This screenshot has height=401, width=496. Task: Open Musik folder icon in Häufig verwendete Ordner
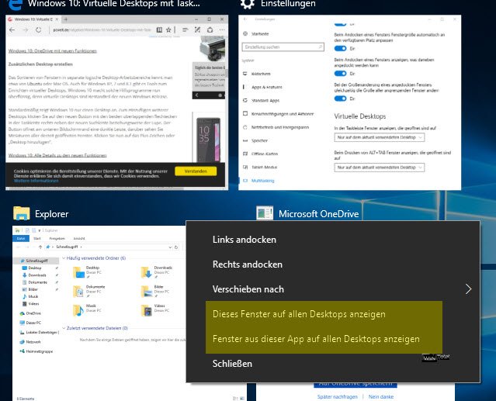point(78,310)
